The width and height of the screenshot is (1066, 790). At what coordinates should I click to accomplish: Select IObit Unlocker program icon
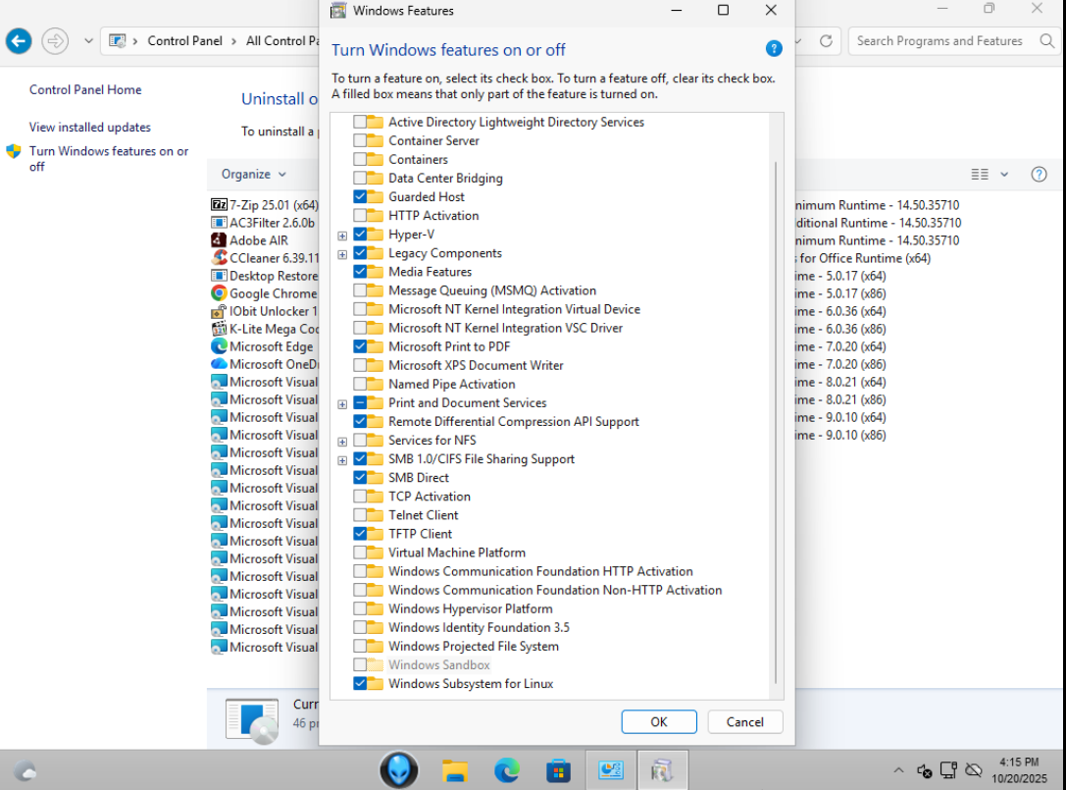[x=219, y=311]
